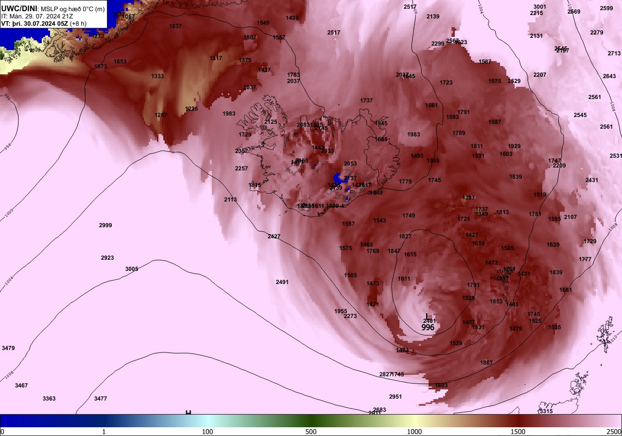
Task: Click the height value 3467
Action: (21, 386)
